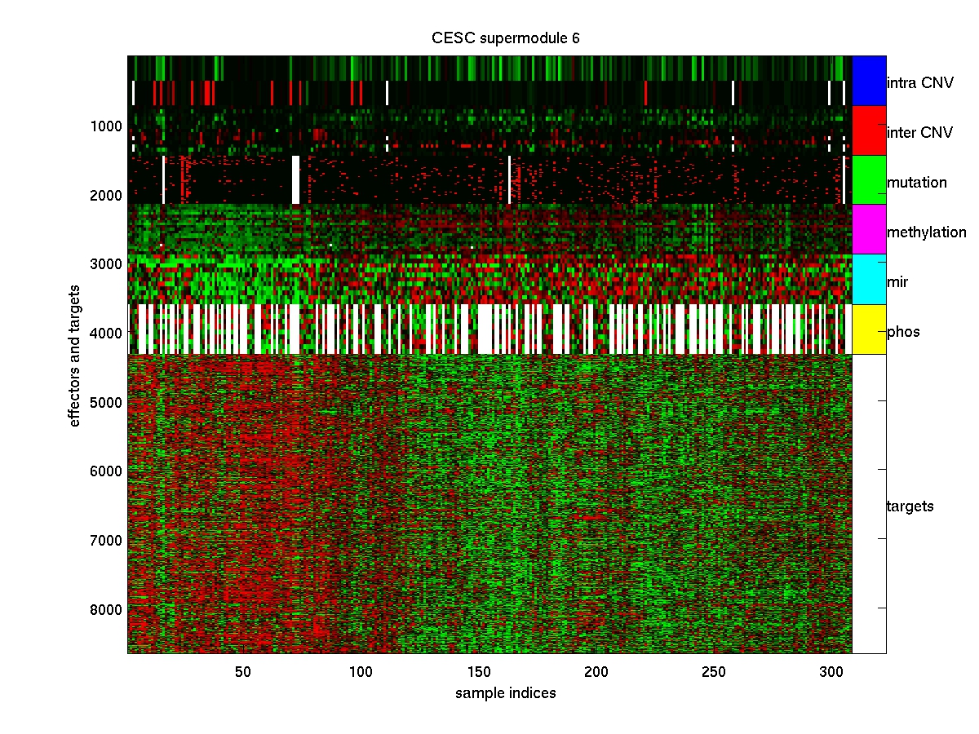Select the 'mir' legend label
The image size is (979, 734).
pos(897,282)
